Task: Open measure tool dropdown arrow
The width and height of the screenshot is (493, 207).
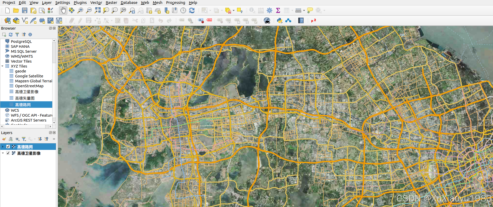Action: [x=304, y=10]
